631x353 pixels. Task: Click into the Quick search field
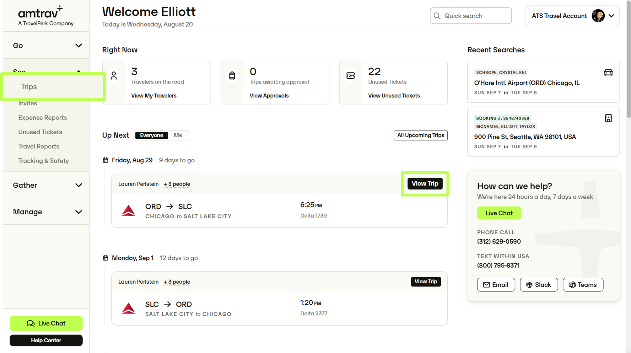tap(471, 16)
